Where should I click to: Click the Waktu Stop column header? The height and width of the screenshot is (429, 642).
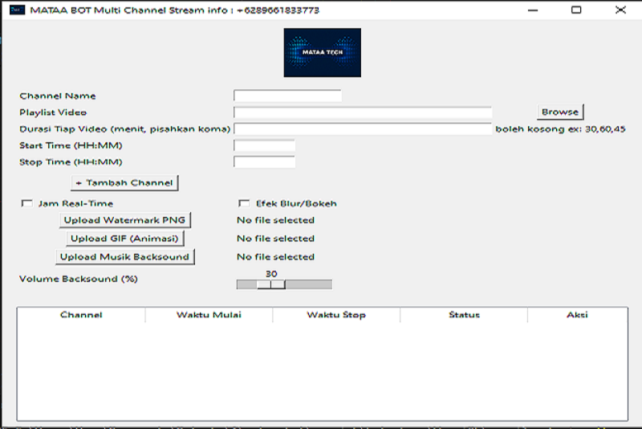tap(336, 315)
